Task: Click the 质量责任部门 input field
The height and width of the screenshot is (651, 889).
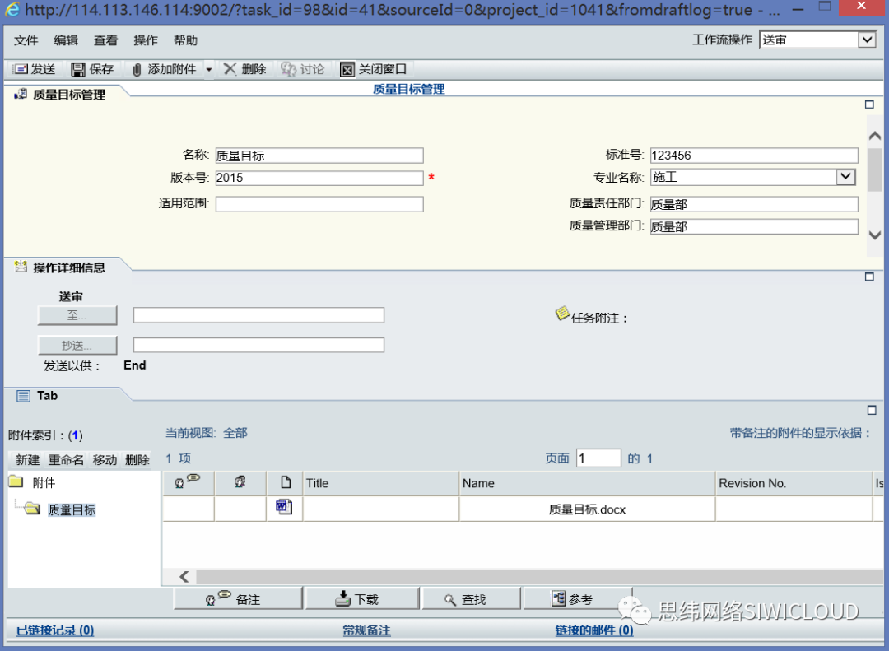Action: pyautogui.click(x=754, y=204)
